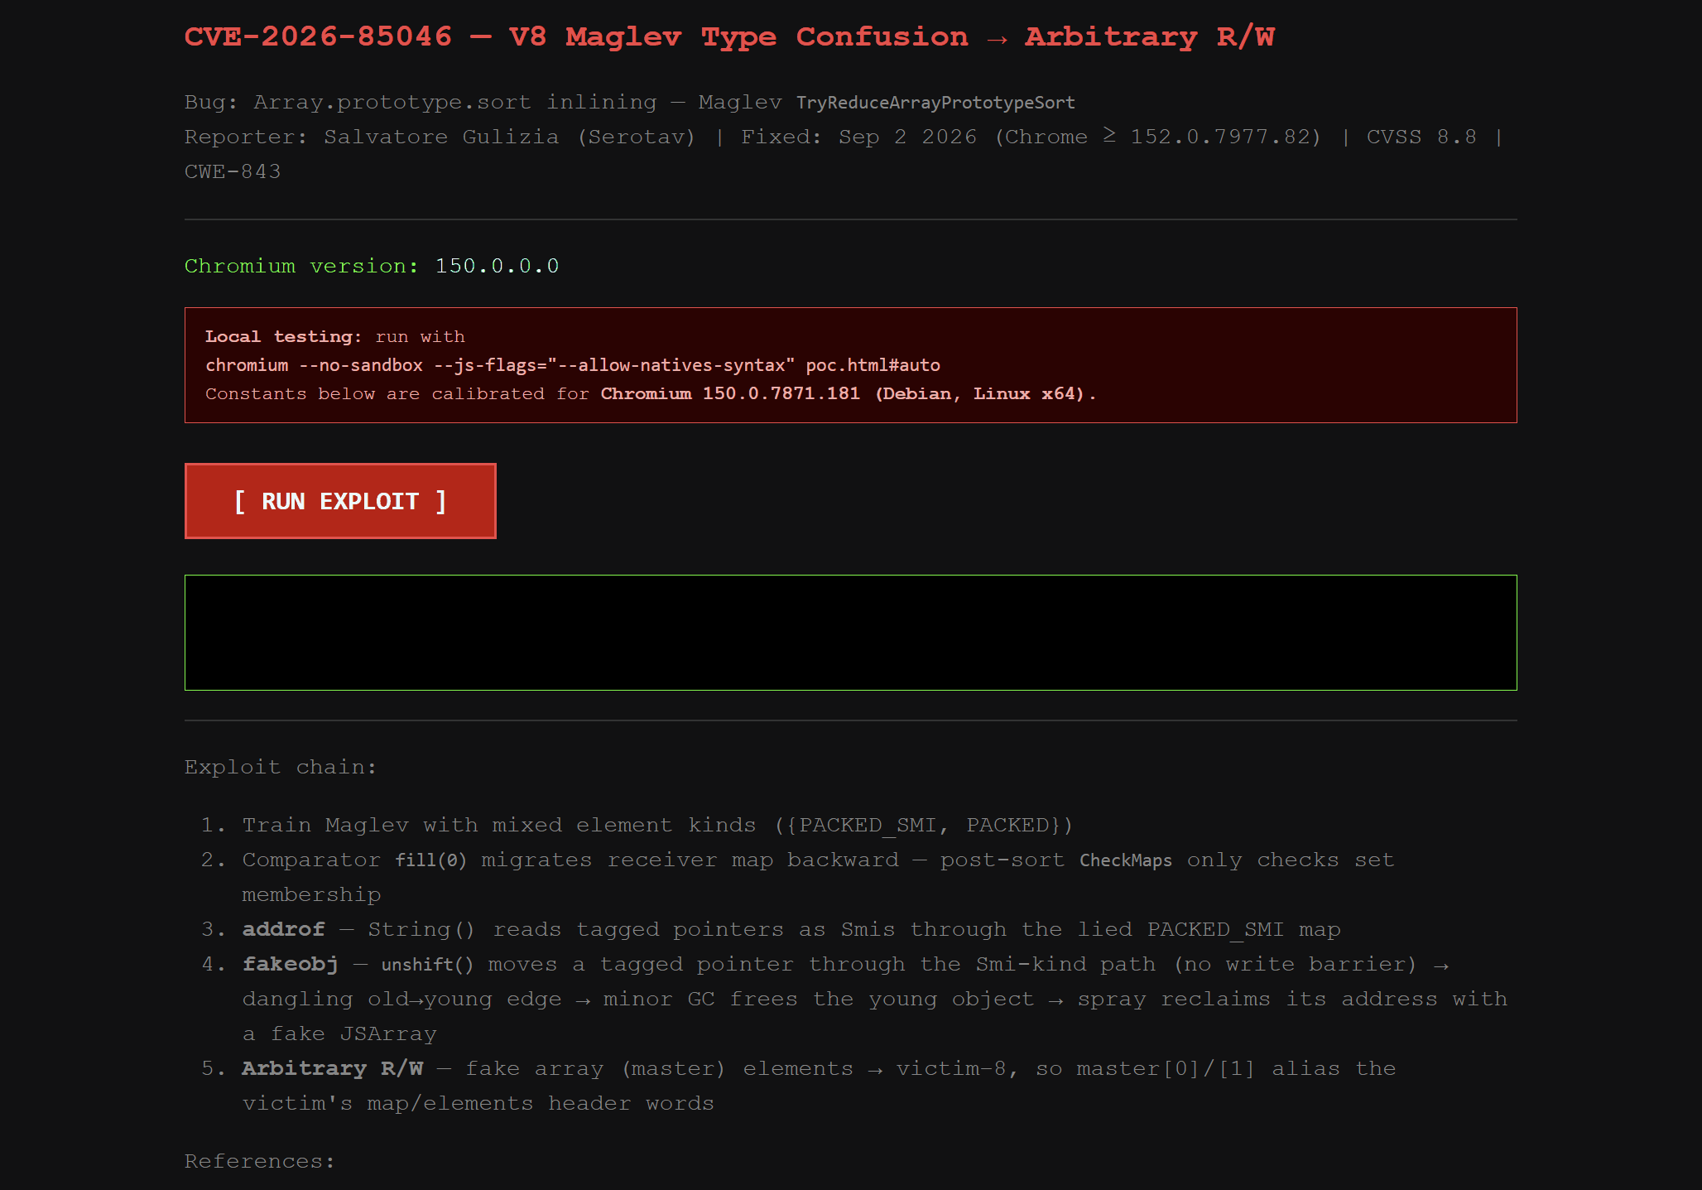
Task: Click the 'fill(0)' code in step 2
Action: coord(431,860)
